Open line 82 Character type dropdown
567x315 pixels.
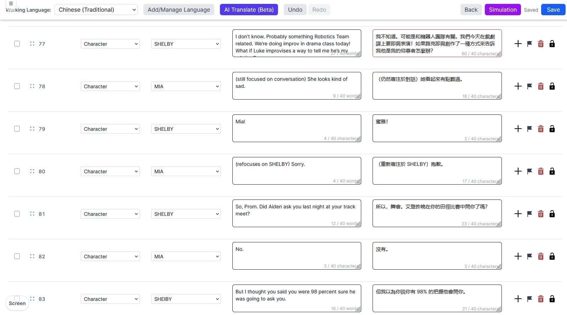(110, 257)
